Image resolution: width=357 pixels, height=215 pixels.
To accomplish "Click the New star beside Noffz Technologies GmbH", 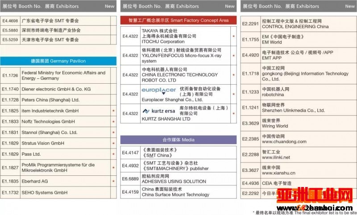I will click(113, 122).
